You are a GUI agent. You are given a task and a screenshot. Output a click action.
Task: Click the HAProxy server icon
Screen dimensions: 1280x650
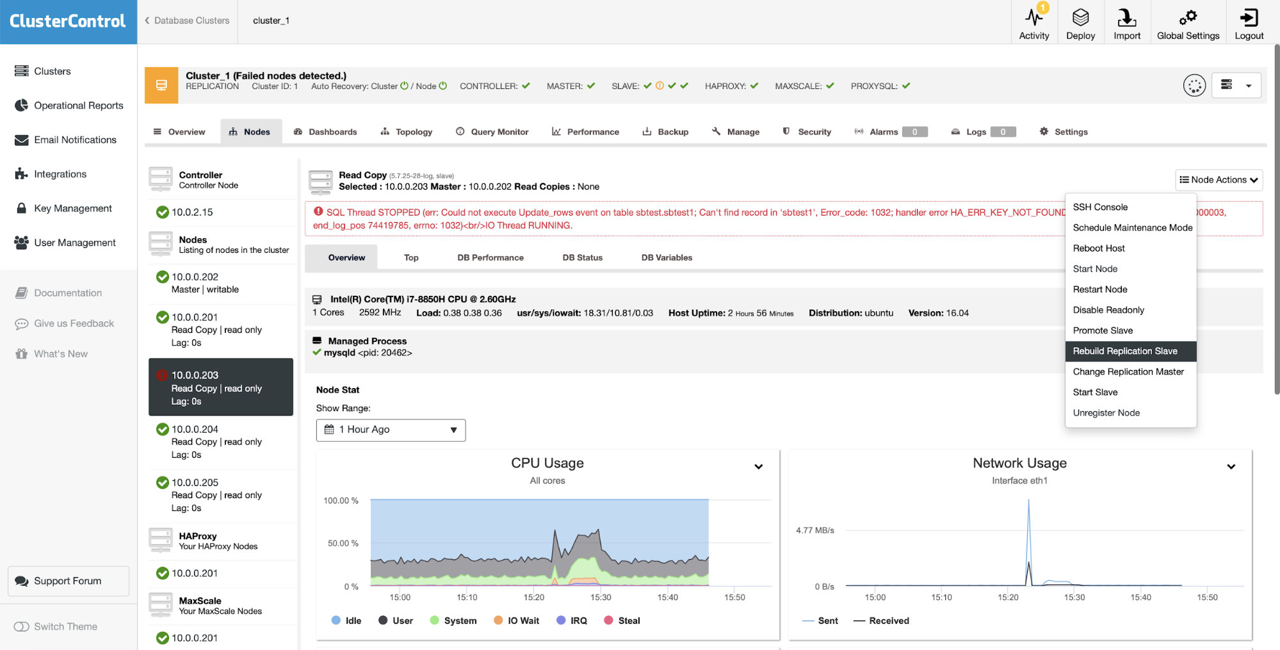coord(160,540)
